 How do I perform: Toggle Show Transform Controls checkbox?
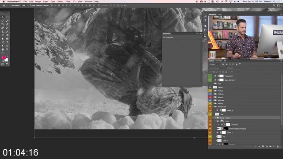(31, 5)
